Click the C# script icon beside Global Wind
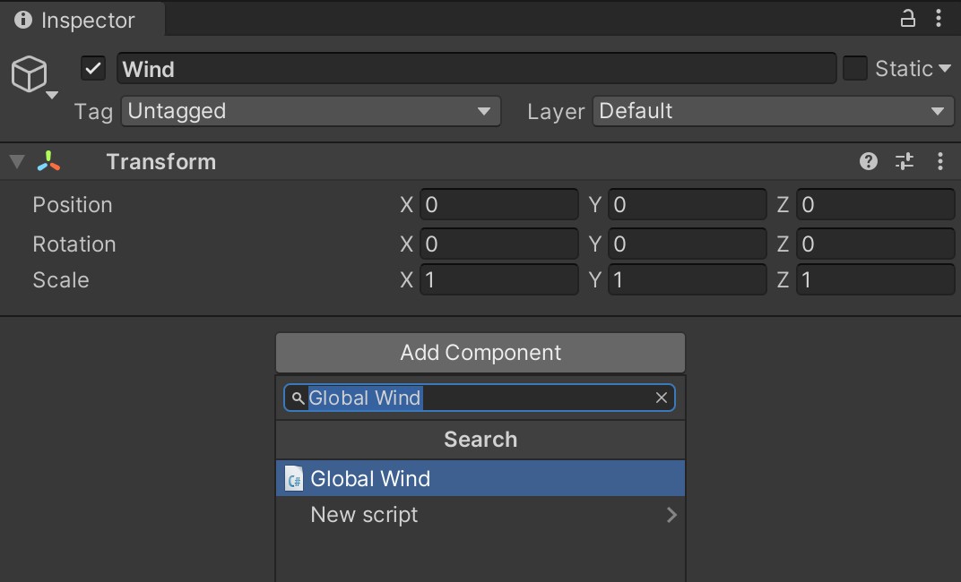Viewport: 961px width, 582px height. click(x=292, y=478)
